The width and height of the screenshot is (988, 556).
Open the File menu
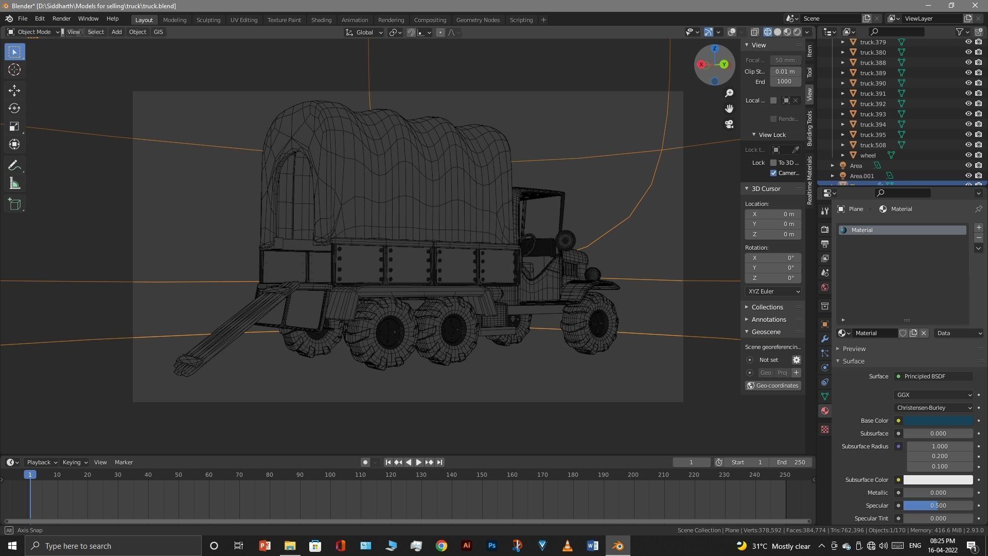point(23,19)
